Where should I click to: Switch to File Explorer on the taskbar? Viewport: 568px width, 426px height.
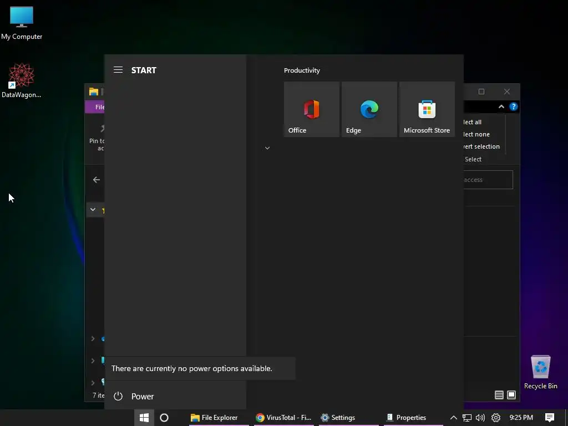[x=219, y=418]
